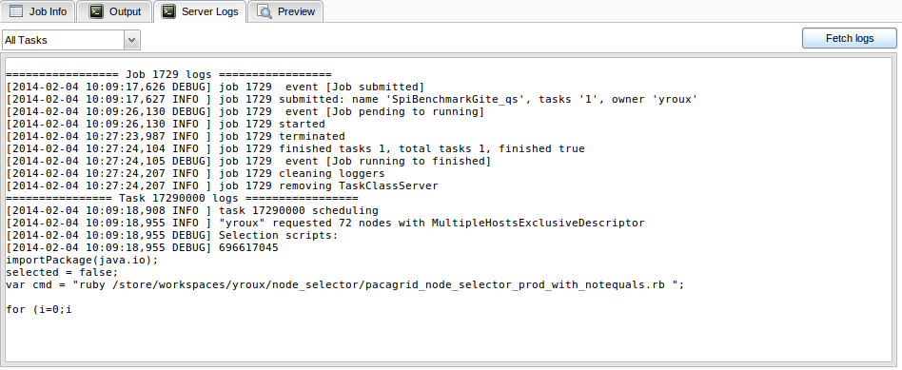Click the terminal icon on Output tab
Viewport: 902px width, 370px height.
(97, 10)
